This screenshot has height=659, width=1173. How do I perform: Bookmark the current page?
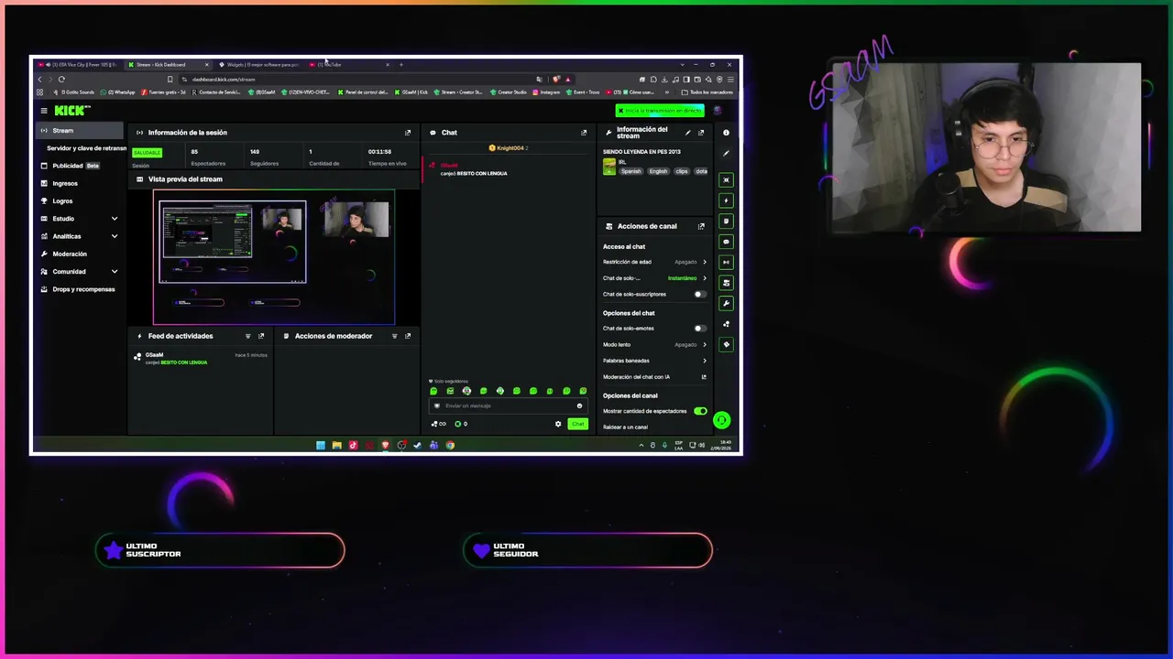click(x=170, y=79)
